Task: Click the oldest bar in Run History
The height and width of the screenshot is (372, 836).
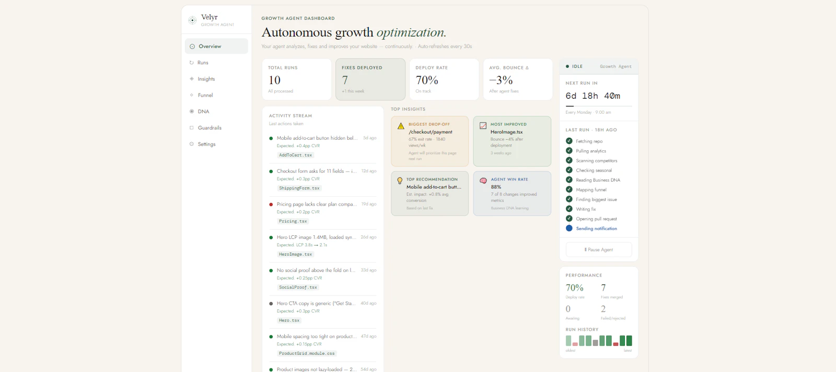Action: point(568,341)
